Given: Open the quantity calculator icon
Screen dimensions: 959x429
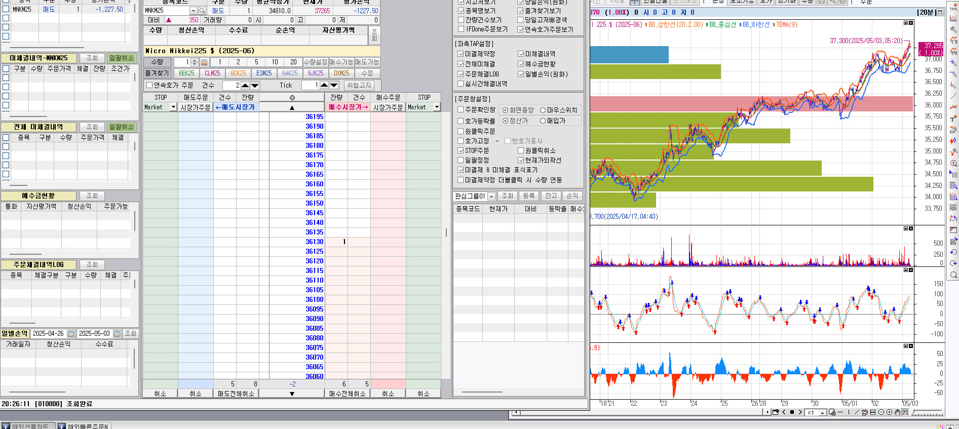Looking at the screenshot, I should pos(204,62).
